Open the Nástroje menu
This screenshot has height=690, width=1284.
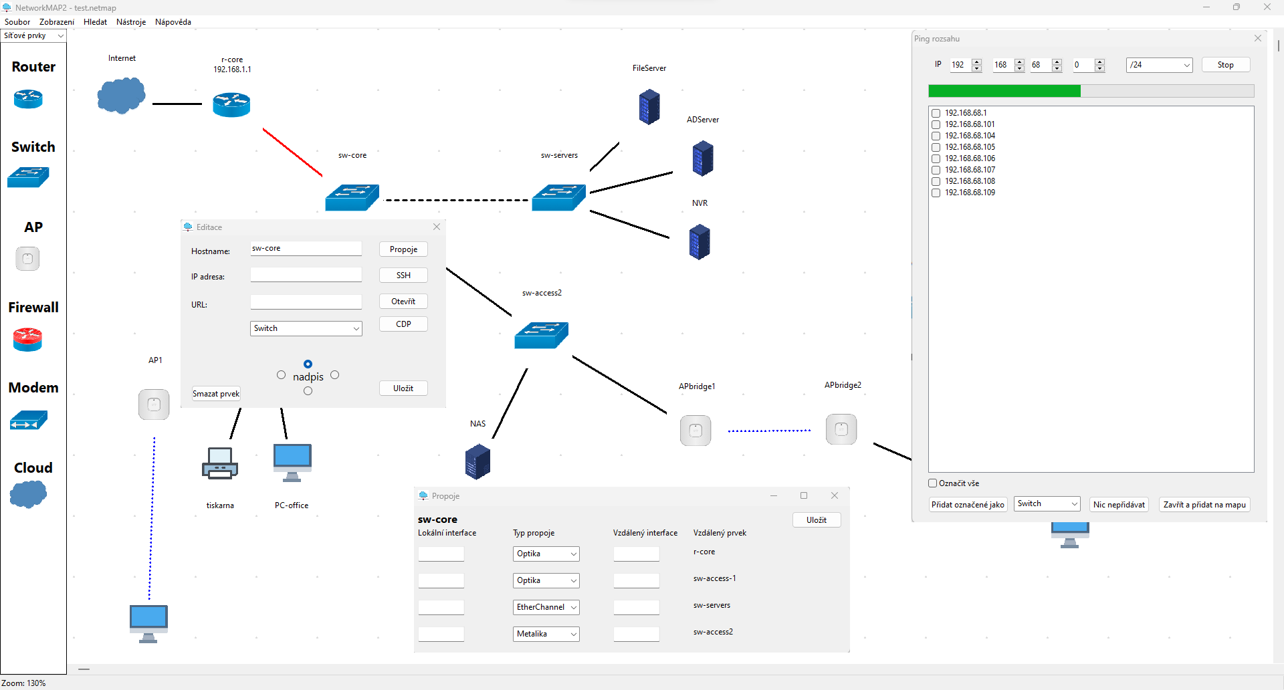pyautogui.click(x=131, y=21)
